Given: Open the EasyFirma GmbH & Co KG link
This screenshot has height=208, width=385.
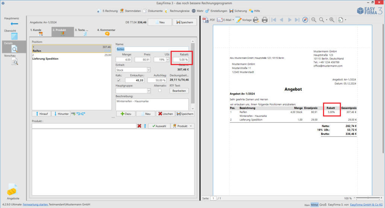Looking at the screenshot, I should [366, 205].
